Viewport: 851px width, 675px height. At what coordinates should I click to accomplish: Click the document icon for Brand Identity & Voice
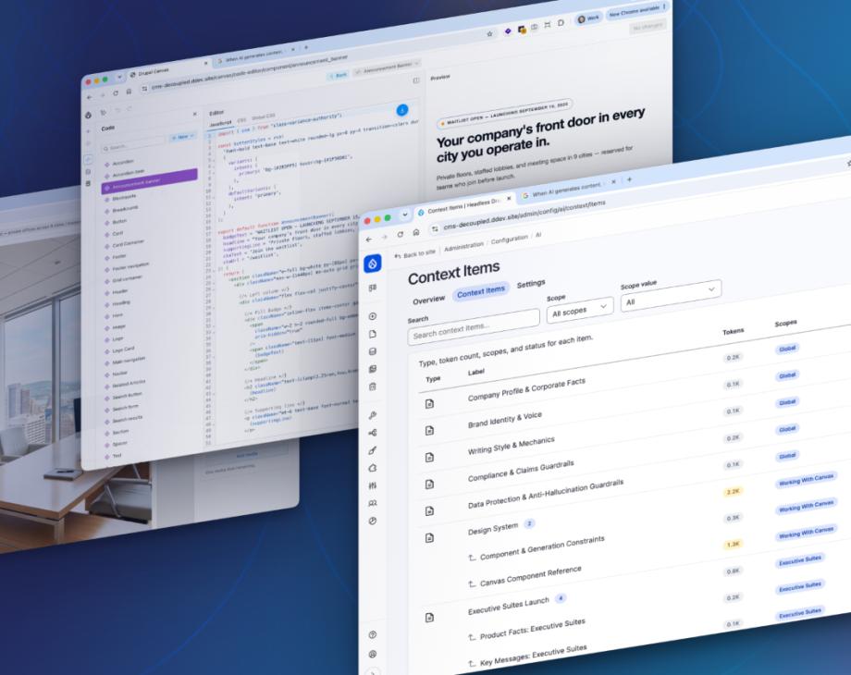tap(429, 430)
